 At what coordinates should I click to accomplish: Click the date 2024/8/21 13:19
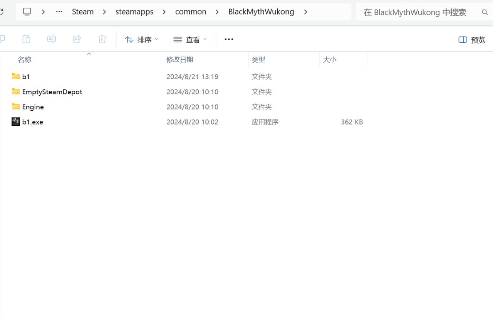[192, 77]
